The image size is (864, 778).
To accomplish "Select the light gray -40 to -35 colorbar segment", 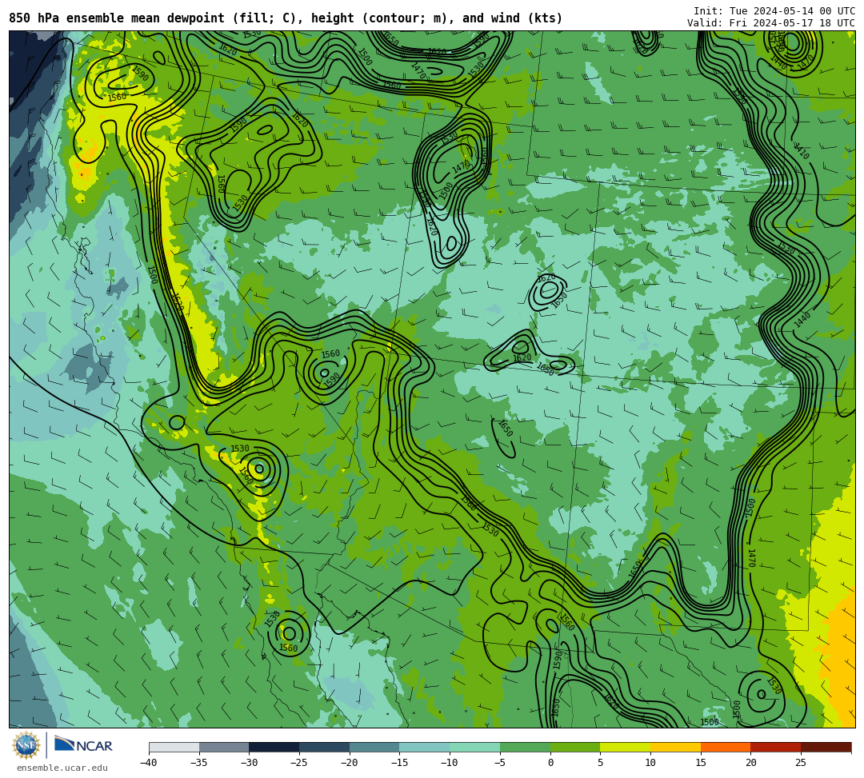I will pyautogui.click(x=174, y=747).
